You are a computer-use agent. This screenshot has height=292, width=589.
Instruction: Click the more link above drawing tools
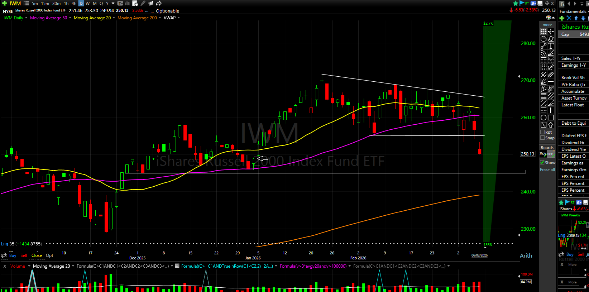[547, 25]
